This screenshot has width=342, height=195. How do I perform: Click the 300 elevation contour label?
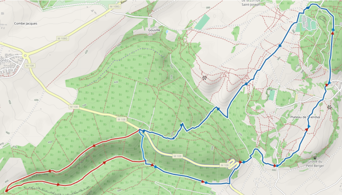[x=274, y=170]
